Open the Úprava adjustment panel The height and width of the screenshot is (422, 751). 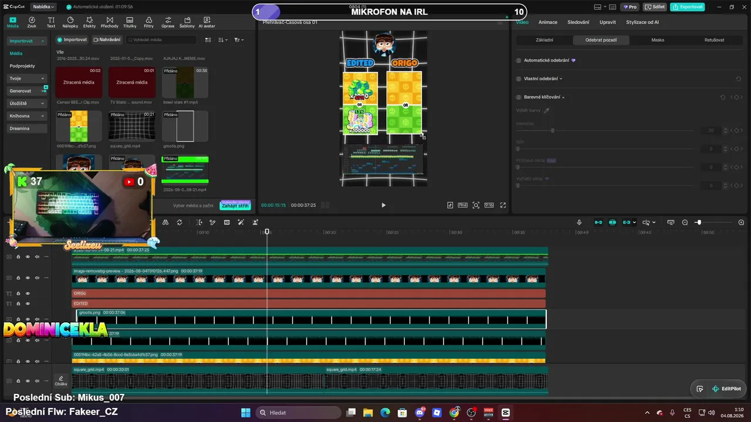168,22
